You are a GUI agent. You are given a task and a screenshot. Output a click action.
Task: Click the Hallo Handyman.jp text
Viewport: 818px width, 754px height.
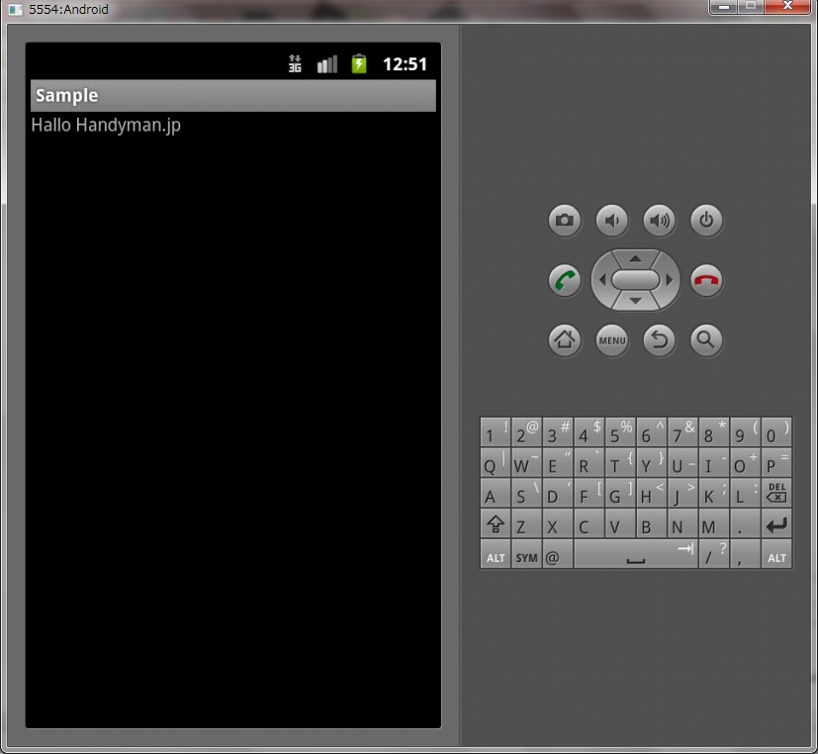tap(106, 126)
